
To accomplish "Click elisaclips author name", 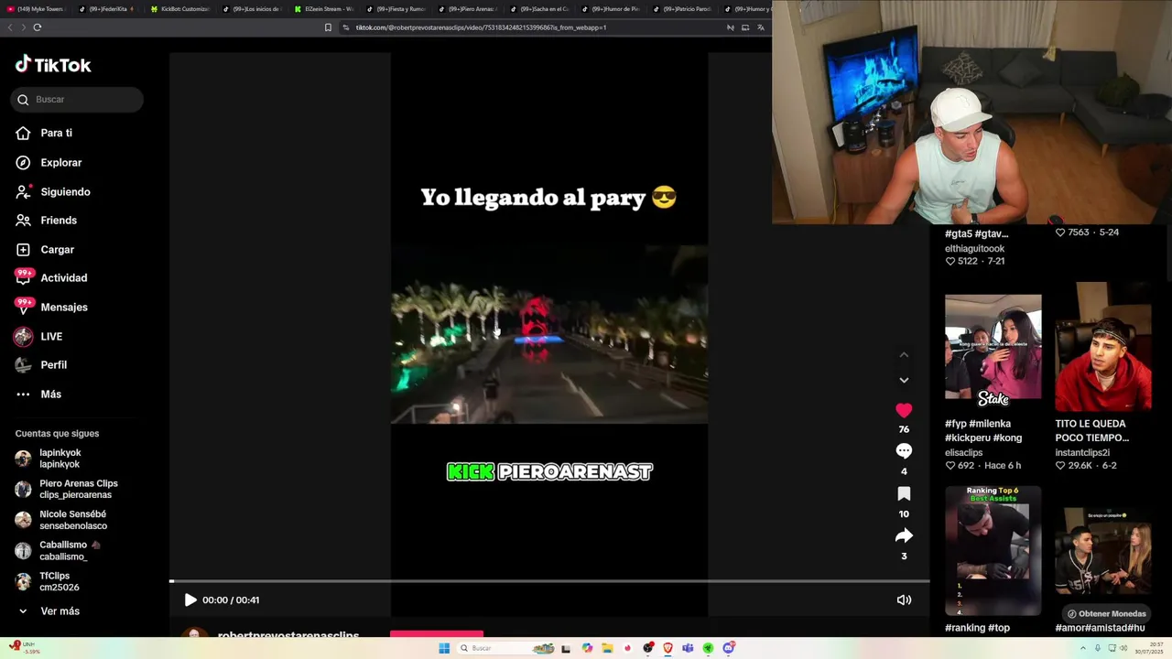I will 963,452.
